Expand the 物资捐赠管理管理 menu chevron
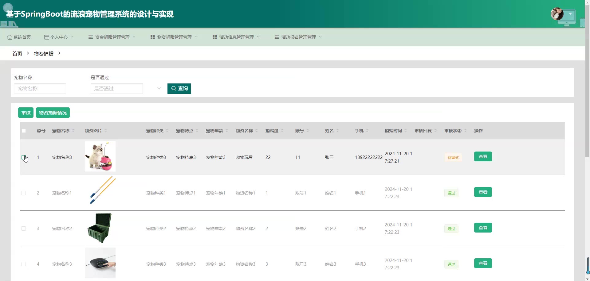The height and width of the screenshot is (281, 590). click(196, 37)
